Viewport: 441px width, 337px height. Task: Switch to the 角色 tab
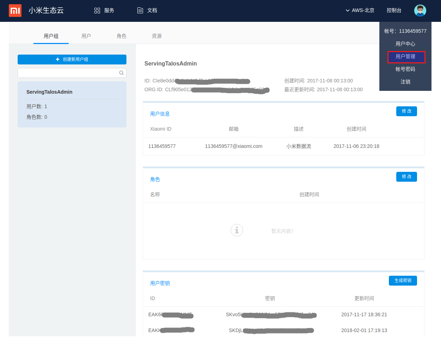click(122, 36)
